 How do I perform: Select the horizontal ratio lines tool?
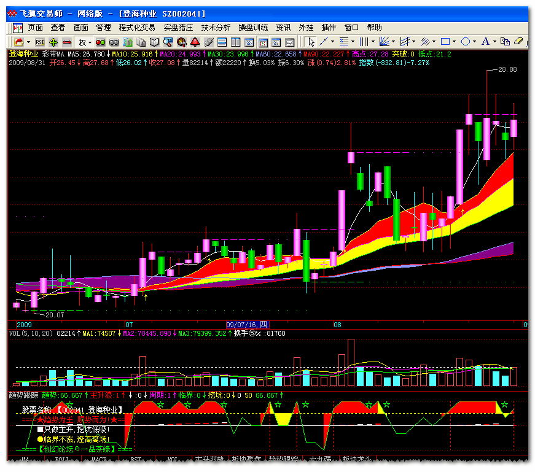coord(344,42)
